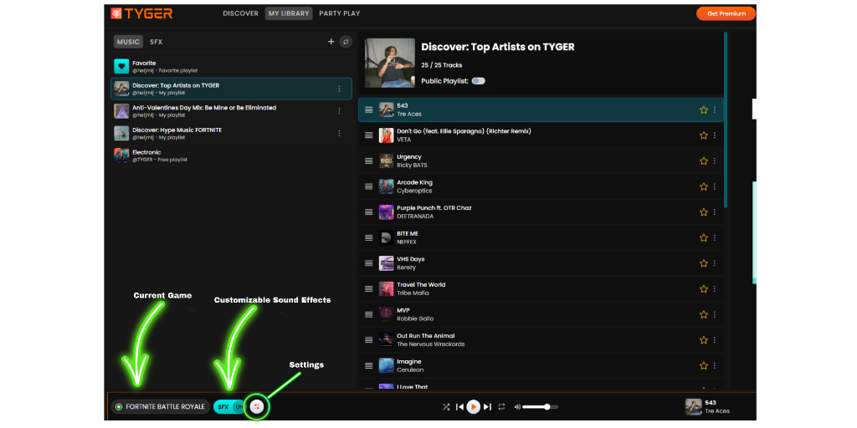Toggle the SFX on/off switch

pos(229,407)
